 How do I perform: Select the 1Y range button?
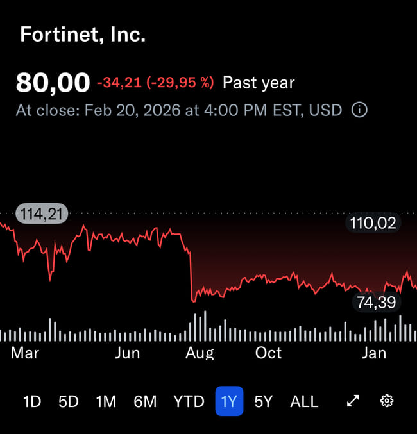229,401
